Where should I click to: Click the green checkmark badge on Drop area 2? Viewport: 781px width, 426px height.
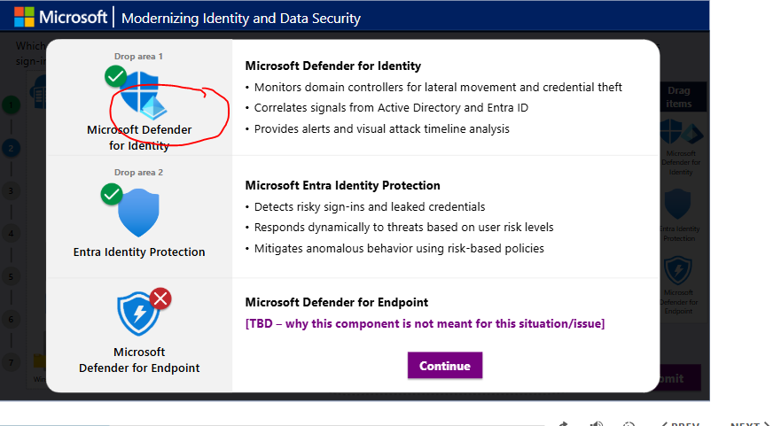[112, 194]
